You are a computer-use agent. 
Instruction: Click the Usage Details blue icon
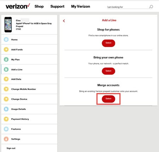[6, 109]
